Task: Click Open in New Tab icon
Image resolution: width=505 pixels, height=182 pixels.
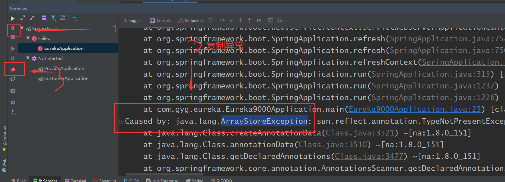Action: tap(62, 18)
